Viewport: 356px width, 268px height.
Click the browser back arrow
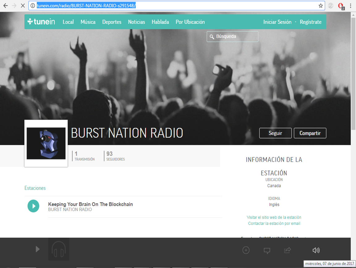click(x=6, y=6)
